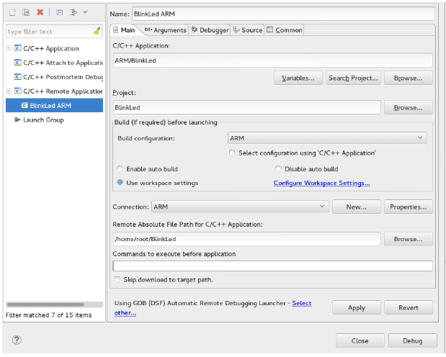Open the Connection dropdown showing ARM

240,207
